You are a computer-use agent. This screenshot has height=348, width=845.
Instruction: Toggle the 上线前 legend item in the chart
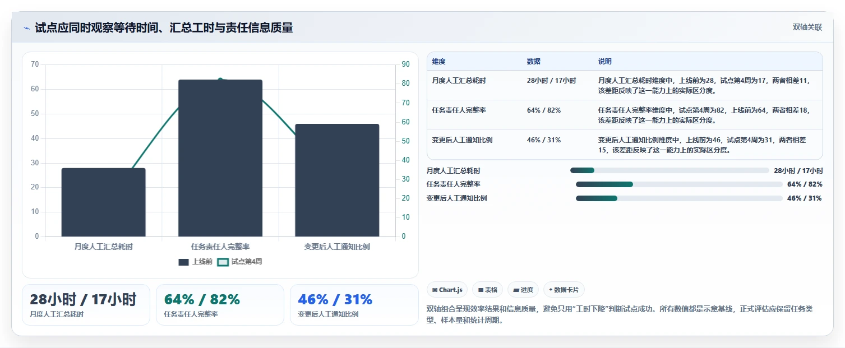[195, 262]
